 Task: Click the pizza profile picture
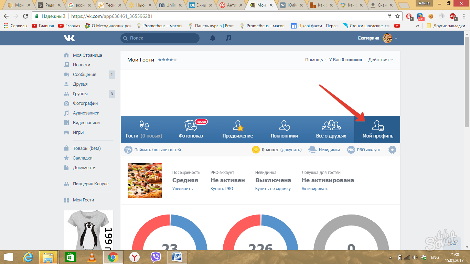click(145, 180)
